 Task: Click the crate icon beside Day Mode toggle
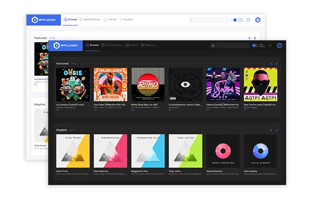point(270,46)
